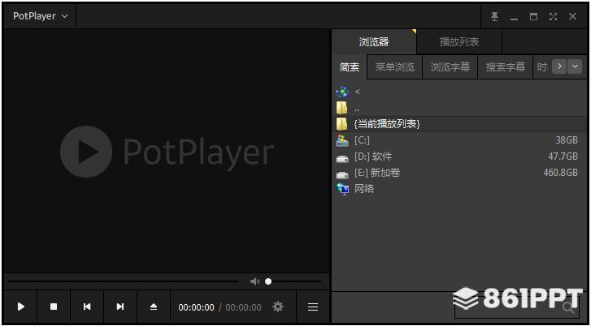Adjust the volume slider handle
Image resolution: width=591 pixels, height=326 pixels.
tap(268, 281)
